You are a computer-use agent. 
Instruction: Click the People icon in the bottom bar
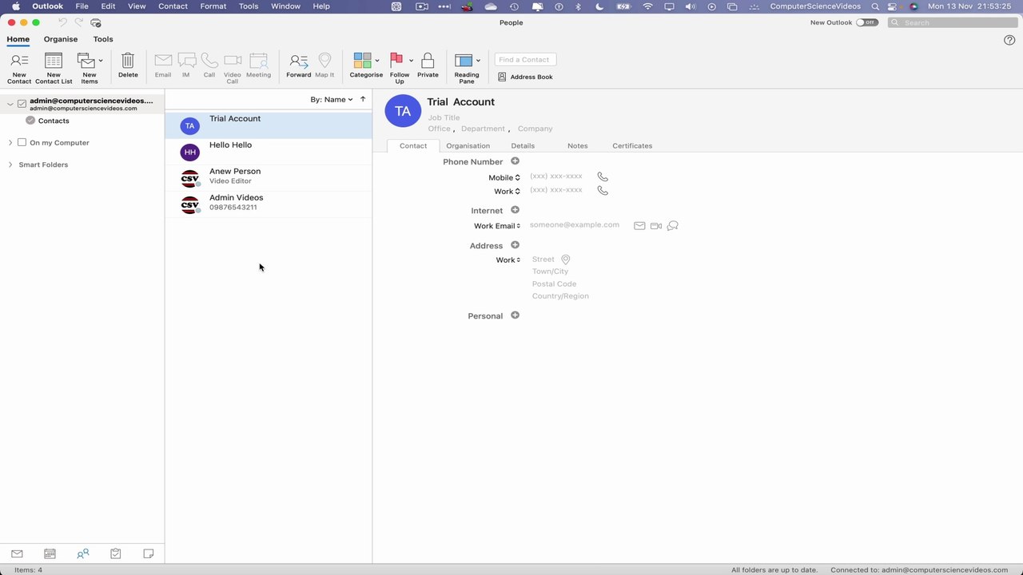point(82,553)
